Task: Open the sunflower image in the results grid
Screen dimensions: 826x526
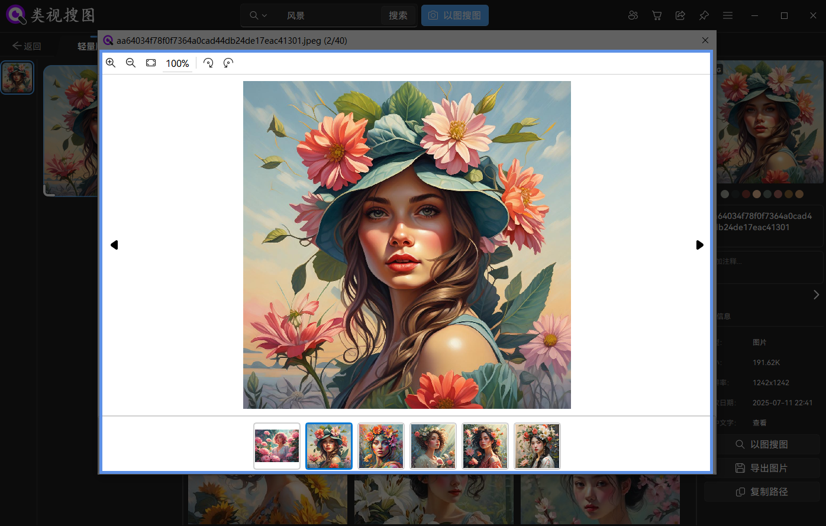Action: [267, 499]
